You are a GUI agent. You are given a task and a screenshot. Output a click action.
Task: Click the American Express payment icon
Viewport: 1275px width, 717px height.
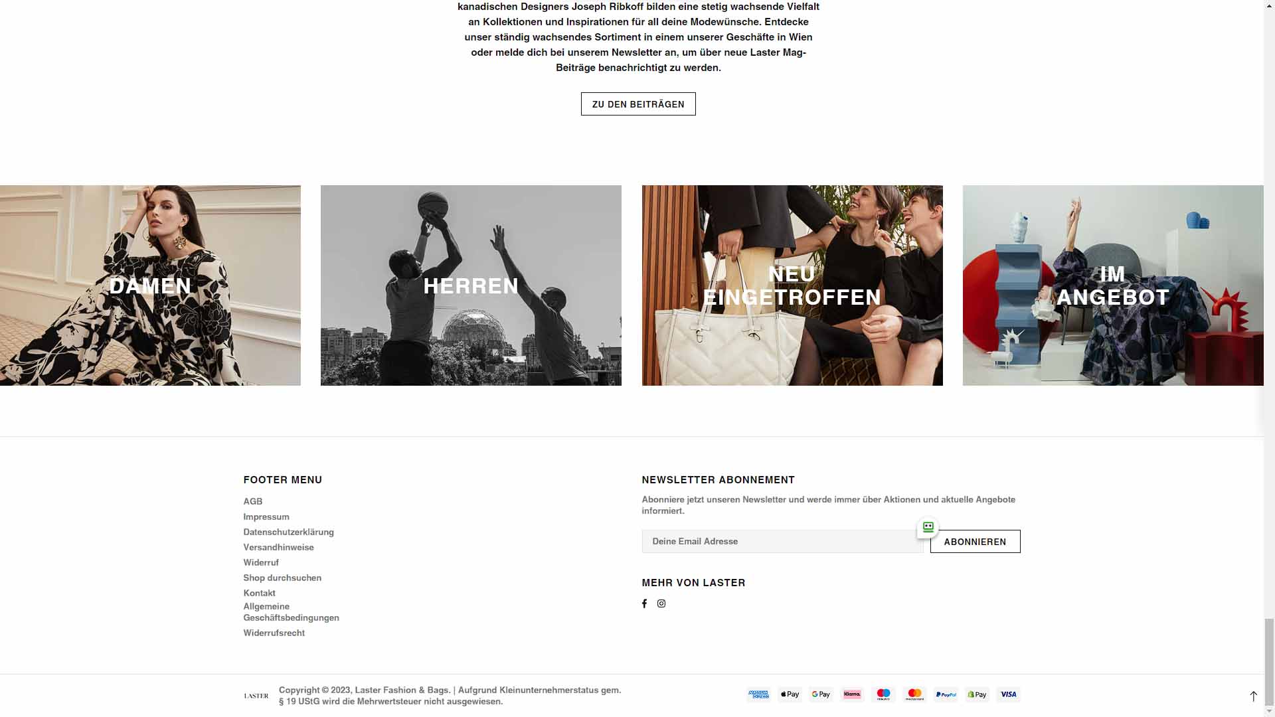pos(758,694)
